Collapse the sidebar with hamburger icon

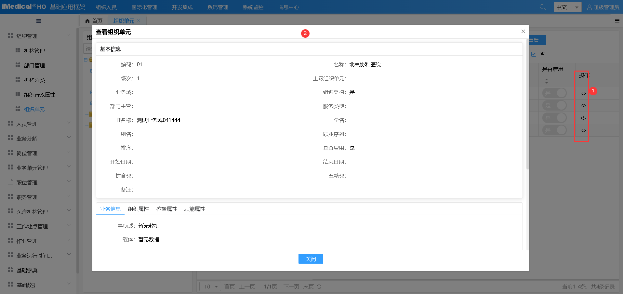pyautogui.click(x=39, y=21)
